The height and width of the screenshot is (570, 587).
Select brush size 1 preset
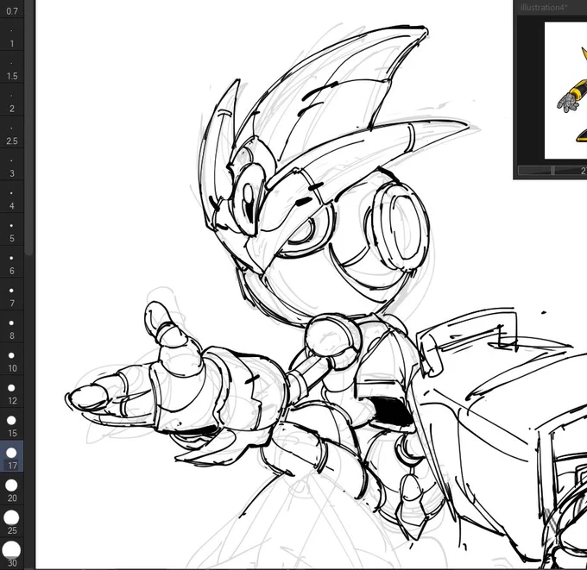pyautogui.click(x=11, y=34)
